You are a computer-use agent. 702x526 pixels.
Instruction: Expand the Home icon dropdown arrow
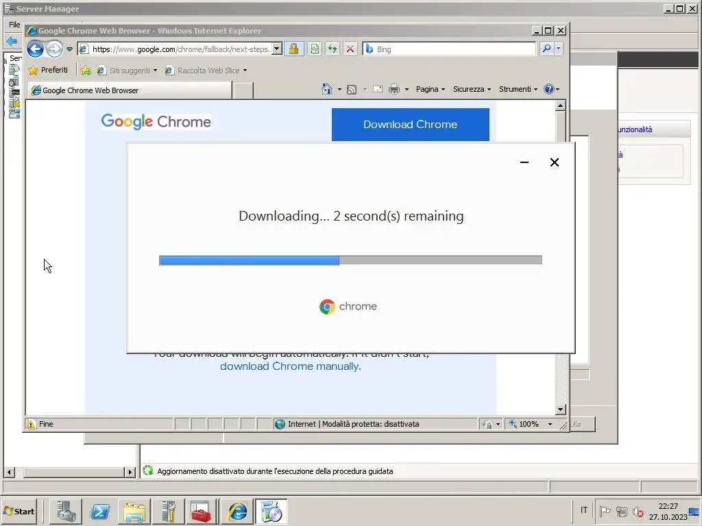pos(339,90)
